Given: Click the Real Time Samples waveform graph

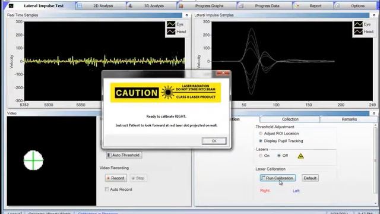Looking at the screenshot, I should tap(104, 61).
